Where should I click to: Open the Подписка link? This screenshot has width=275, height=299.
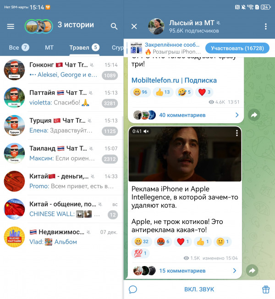coord(201,80)
